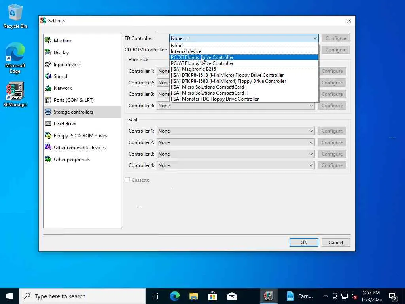The image size is (405, 304).
Task: Click OK to save settings
Action: [304, 243]
